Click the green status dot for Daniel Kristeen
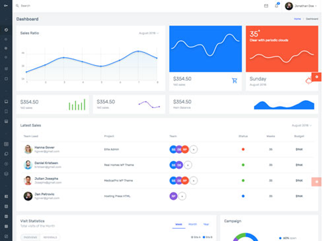This screenshot has width=322, height=241. (x=243, y=165)
